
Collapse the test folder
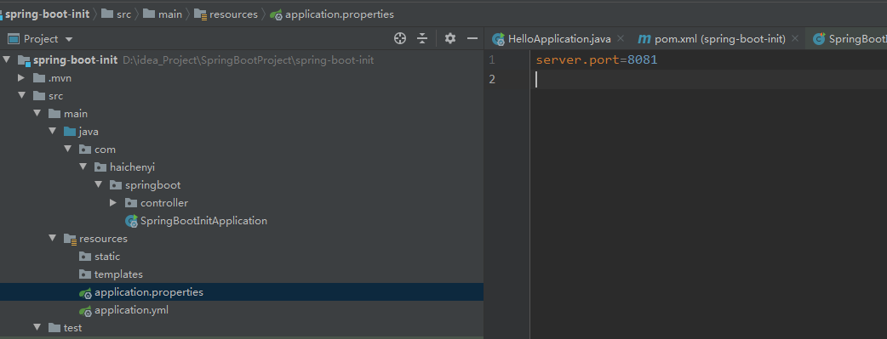pyautogui.click(x=37, y=328)
